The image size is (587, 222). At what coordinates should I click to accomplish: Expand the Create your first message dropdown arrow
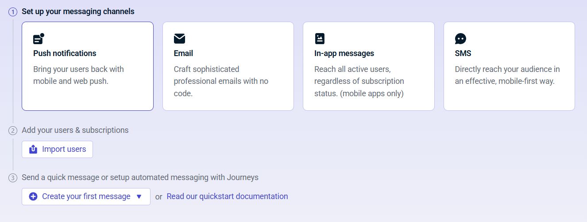point(139,196)
